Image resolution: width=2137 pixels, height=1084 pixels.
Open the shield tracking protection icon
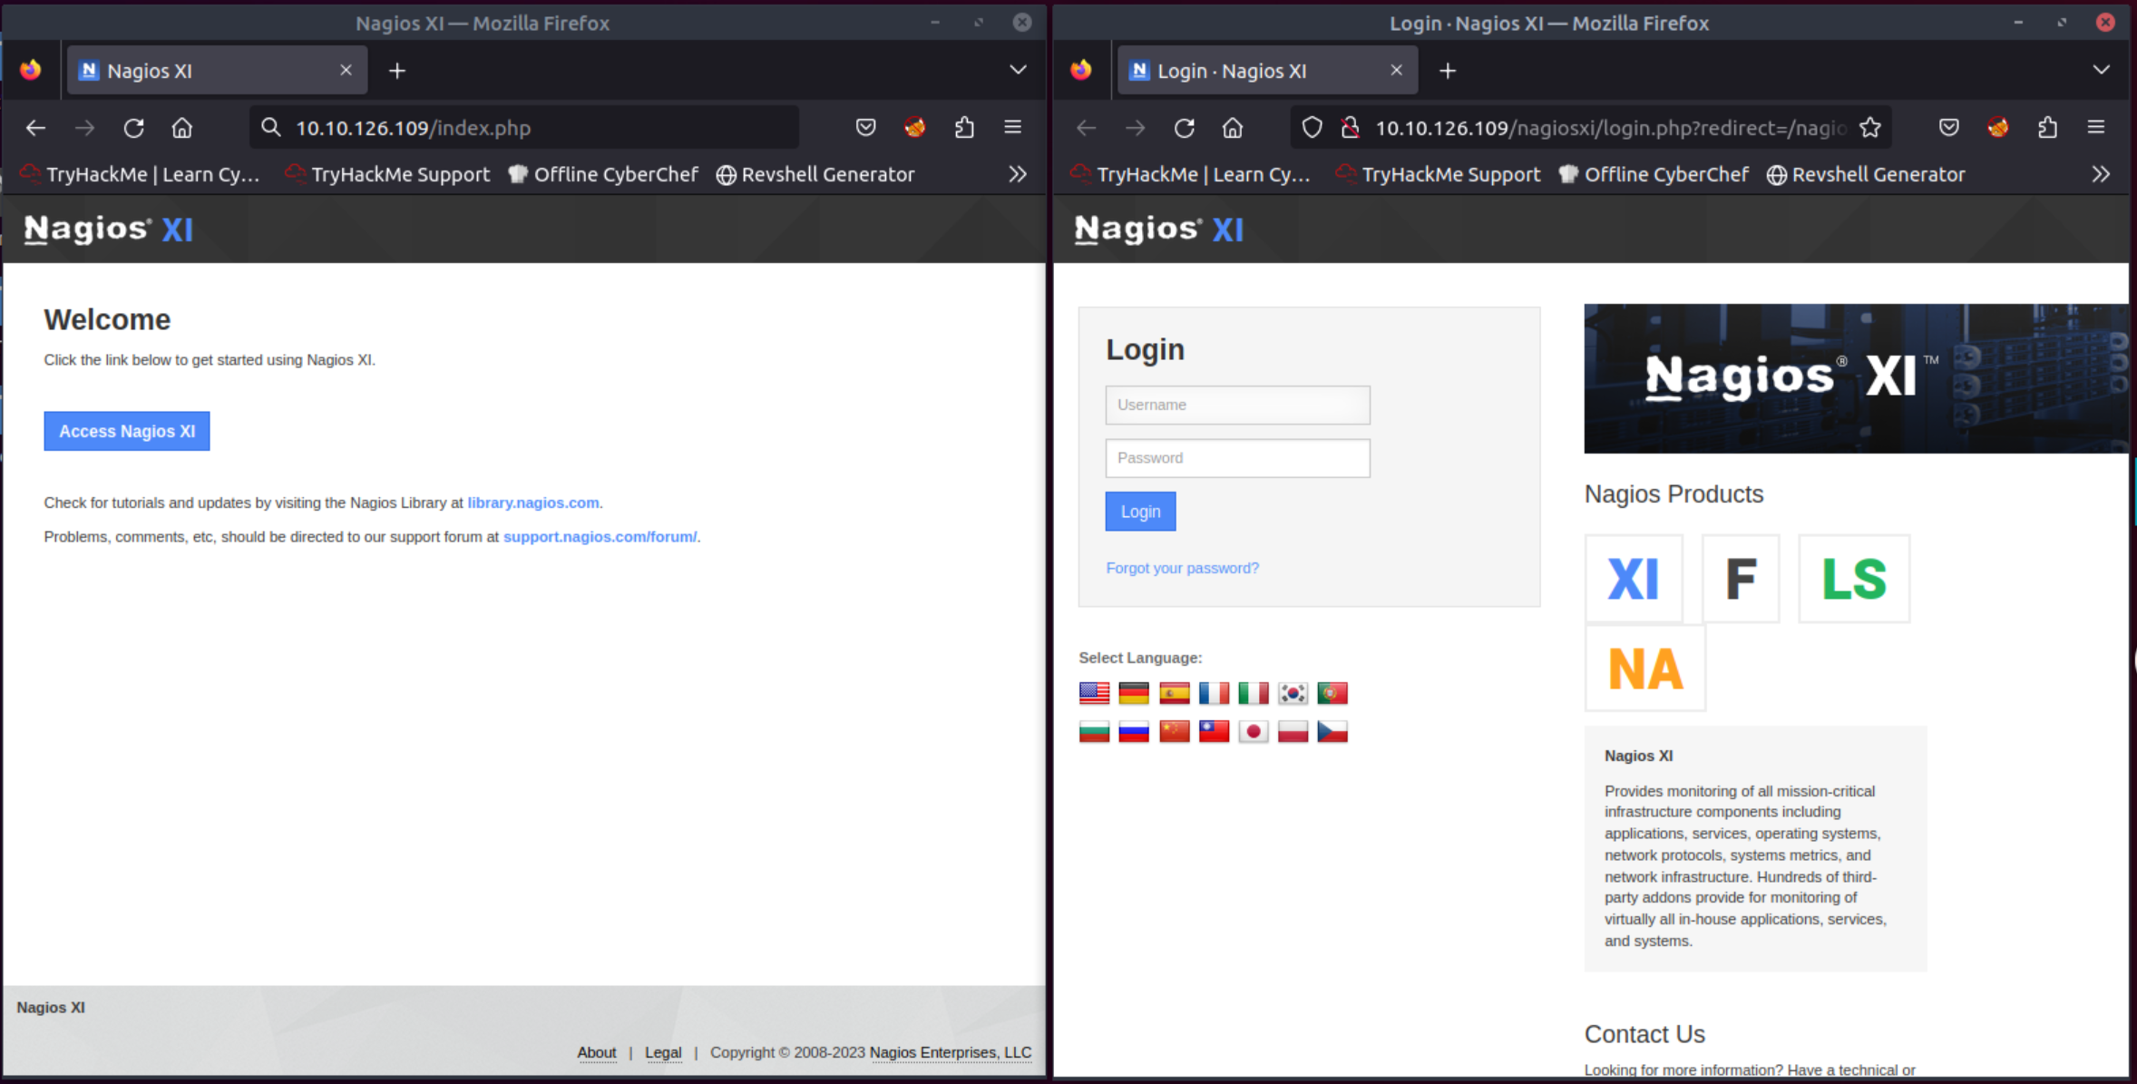1312,128
